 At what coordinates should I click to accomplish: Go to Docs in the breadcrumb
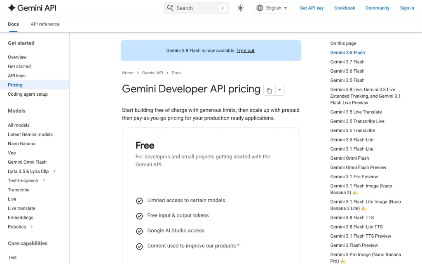[176, 73]
